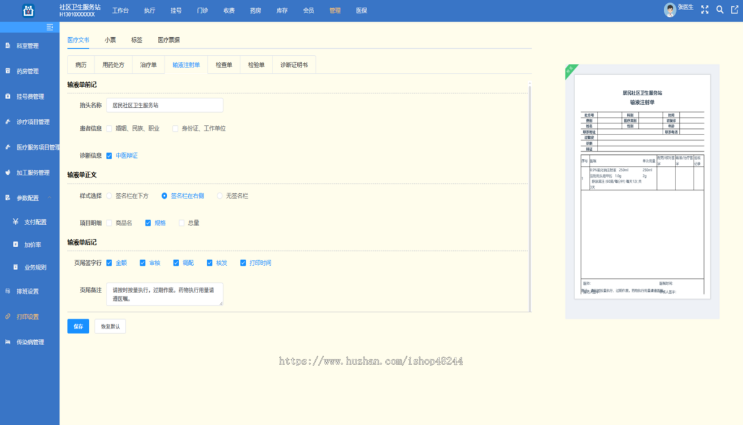
Task: Open the 诊断证明书 document tab
Action: [x=294, y=65]
